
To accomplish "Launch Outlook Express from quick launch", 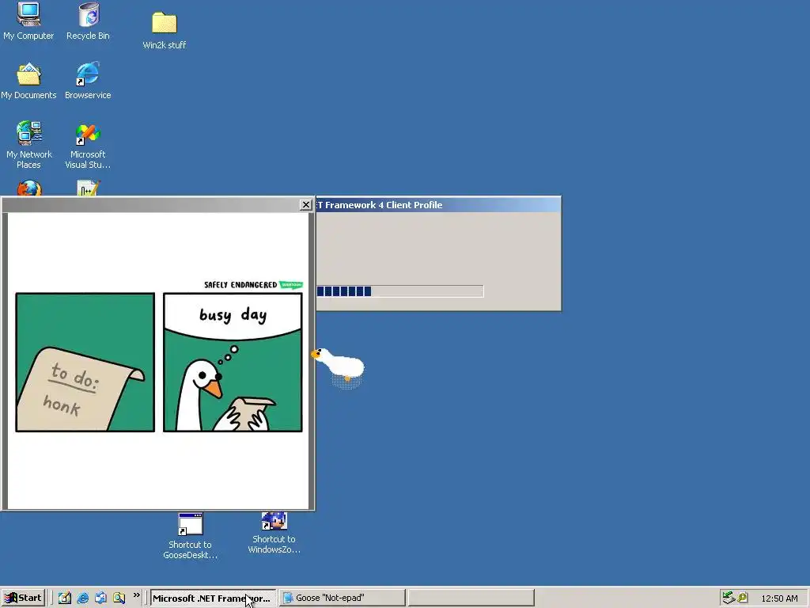I will coord(100,598).
